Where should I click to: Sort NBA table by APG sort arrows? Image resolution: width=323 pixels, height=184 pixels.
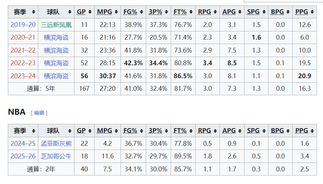pyautogui.click(x=240, y=131)
